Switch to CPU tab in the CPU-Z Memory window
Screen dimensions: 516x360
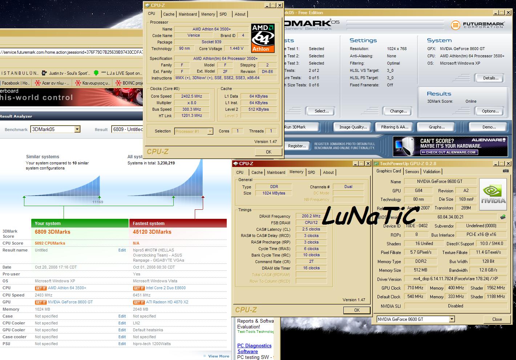click(x=240, y=172)
